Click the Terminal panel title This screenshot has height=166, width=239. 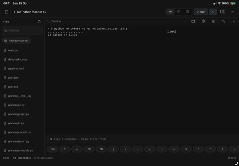tap(56, 21)
